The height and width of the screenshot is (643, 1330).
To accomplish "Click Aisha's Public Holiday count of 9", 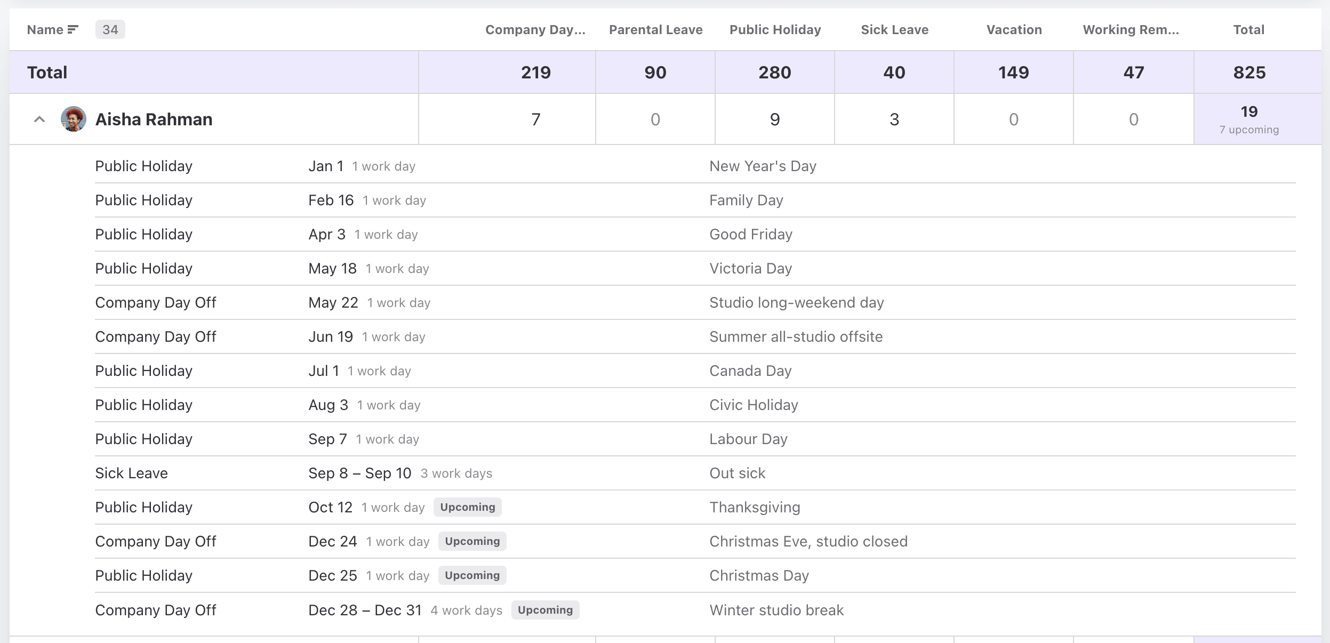I will (775, 119).
